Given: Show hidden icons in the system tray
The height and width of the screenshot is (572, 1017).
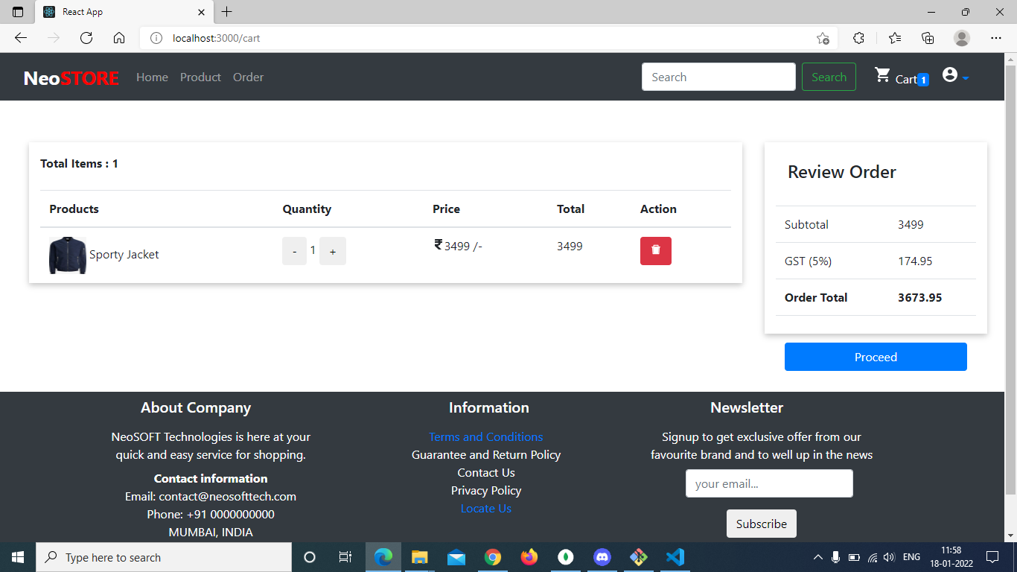Looking at the screenshot, I should click(817, 557).
